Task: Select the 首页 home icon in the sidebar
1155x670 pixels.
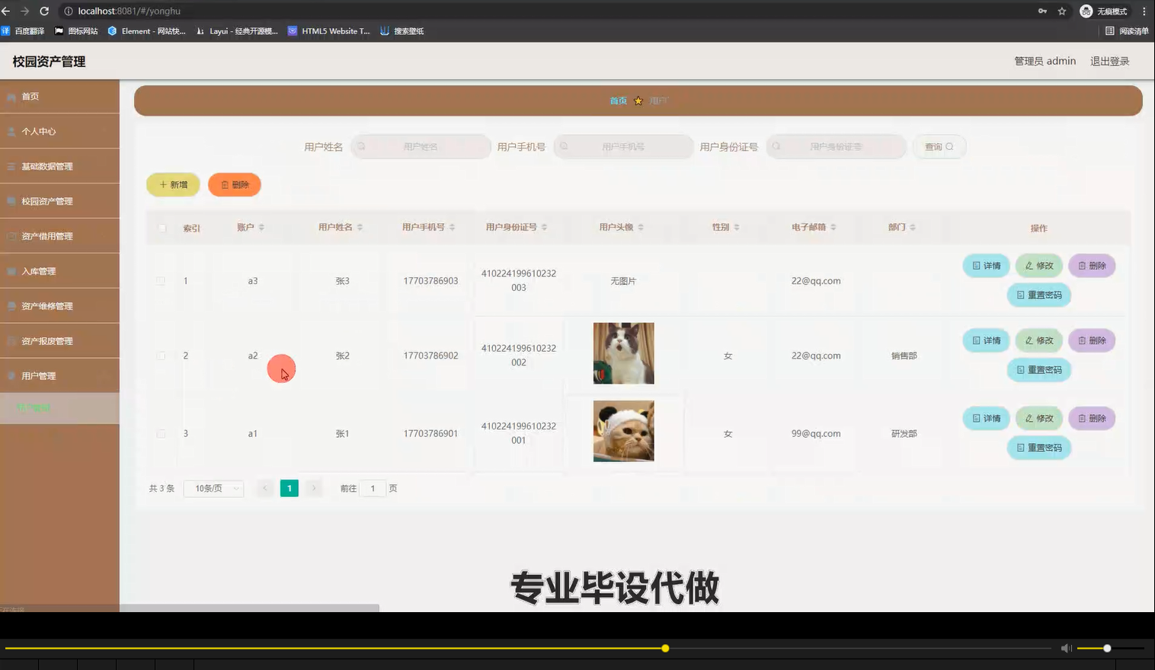Action: point(11,96)
